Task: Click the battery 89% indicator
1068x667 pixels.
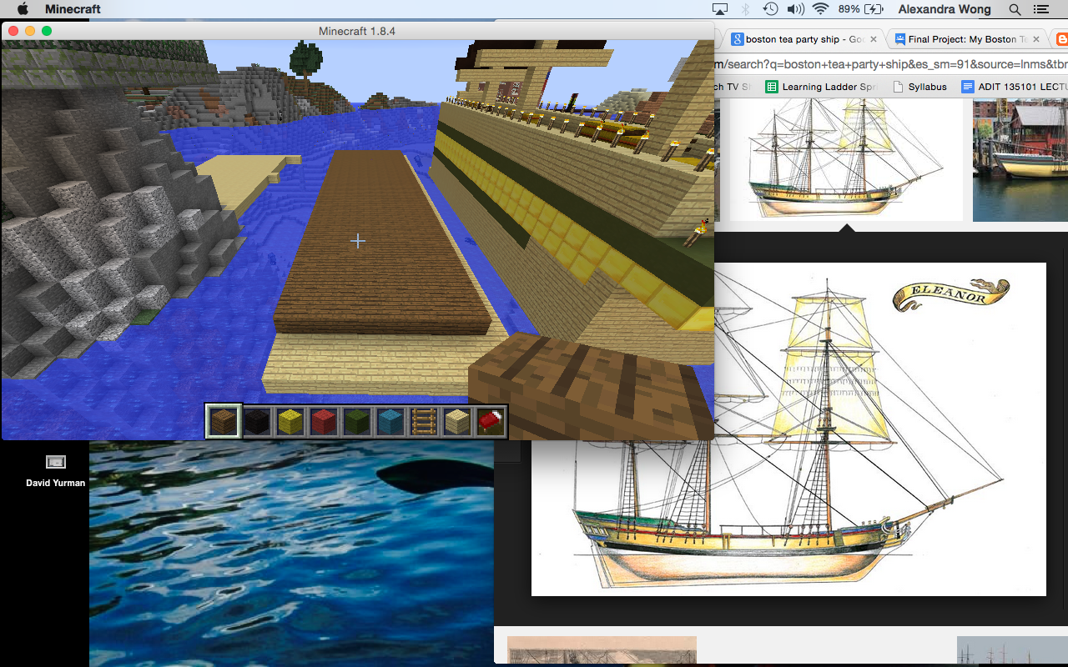Action: coord(861,9)
